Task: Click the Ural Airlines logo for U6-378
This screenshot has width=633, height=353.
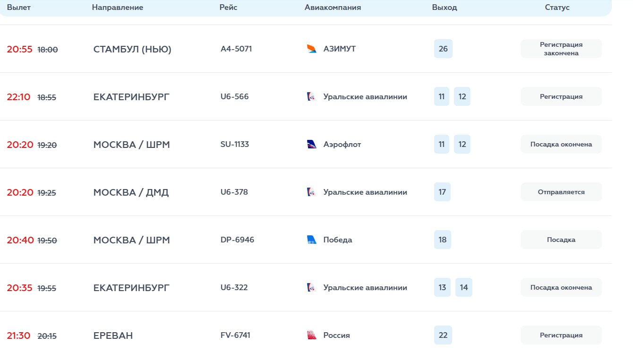Action: [312, 192]
